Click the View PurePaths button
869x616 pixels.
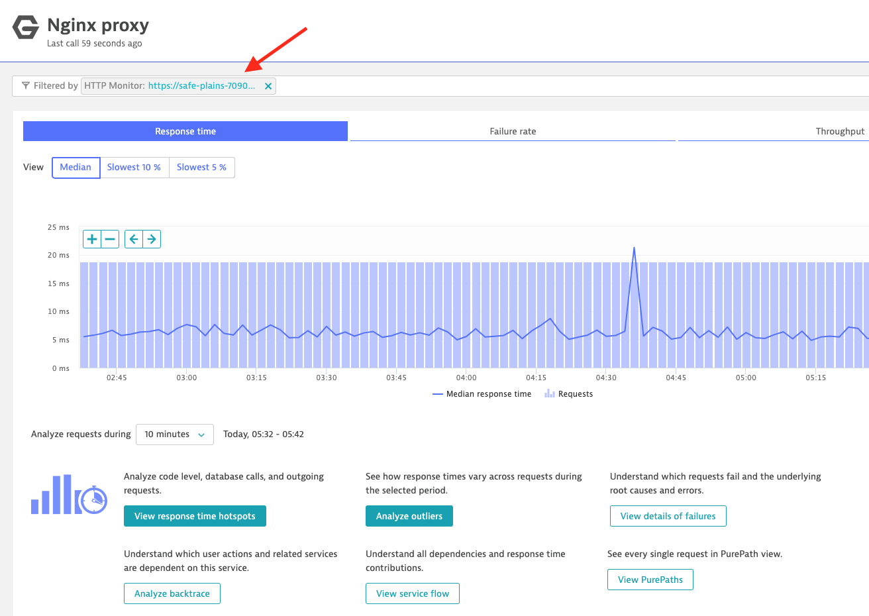650,580
